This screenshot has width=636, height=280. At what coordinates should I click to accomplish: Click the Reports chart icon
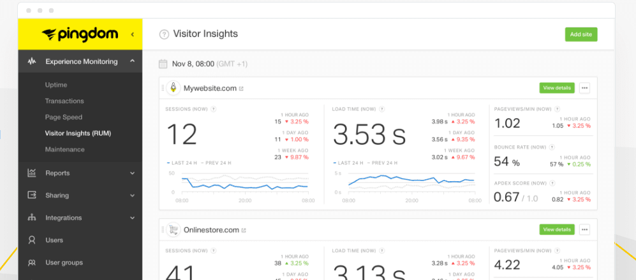coord(32,173)
